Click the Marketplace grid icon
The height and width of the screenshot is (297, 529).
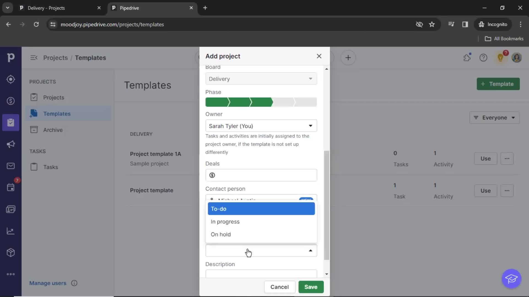[10, 253]
